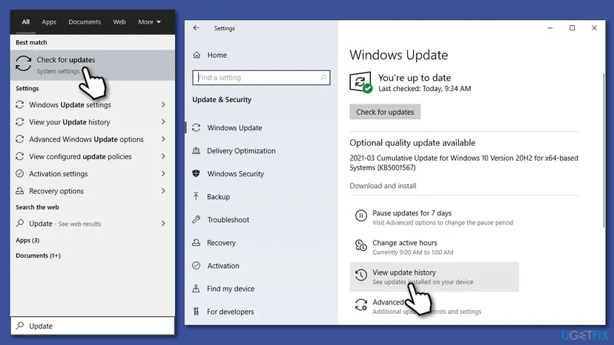
Task: Click the magnifier icon in search bar
Action: click(20, 326)
